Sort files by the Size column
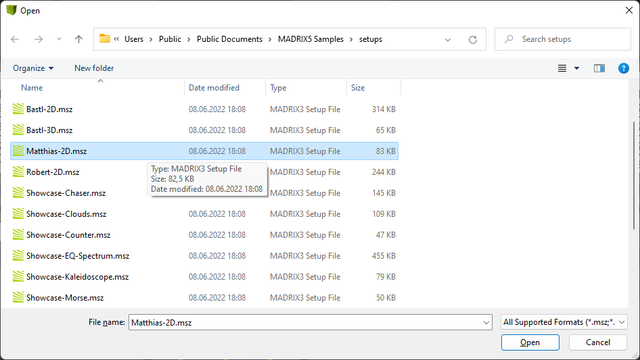The image size is (640, 360). [x=358, y=88]
